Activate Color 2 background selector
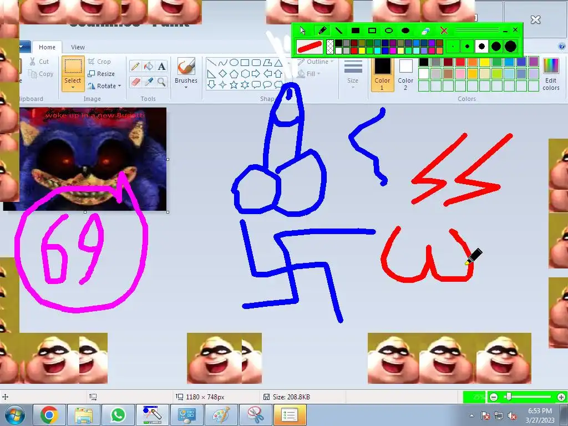The width and height of the screenshot is (568, 426). point(405,74)
